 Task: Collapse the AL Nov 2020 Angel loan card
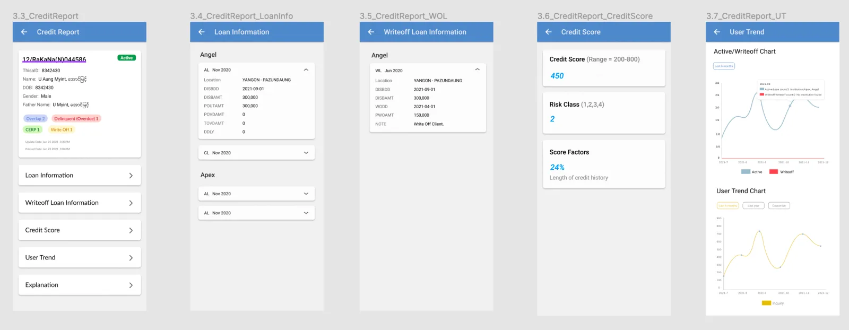coord(306,70)
